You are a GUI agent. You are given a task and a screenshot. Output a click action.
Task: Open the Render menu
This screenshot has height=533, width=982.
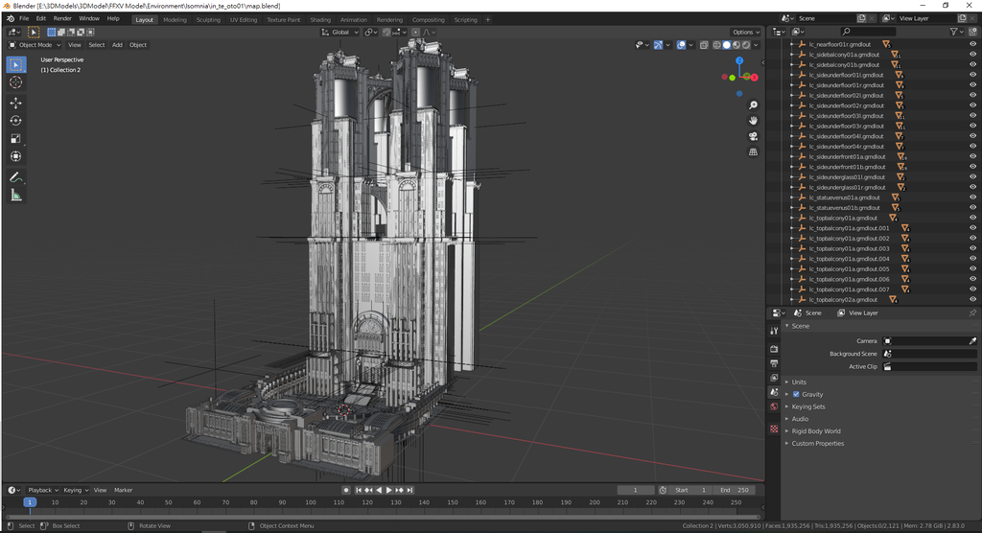coord(62,19)
